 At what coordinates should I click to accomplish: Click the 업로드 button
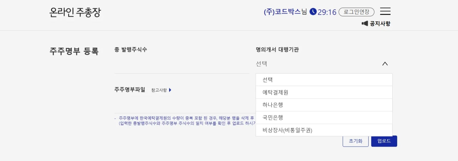click(x=384, y=141)
